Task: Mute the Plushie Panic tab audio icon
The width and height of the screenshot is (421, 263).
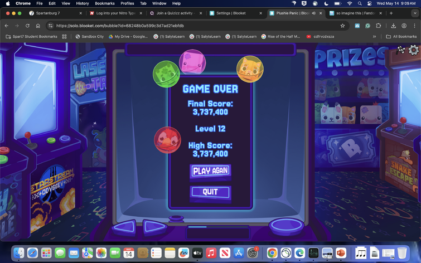Action: tap(313, 13)
